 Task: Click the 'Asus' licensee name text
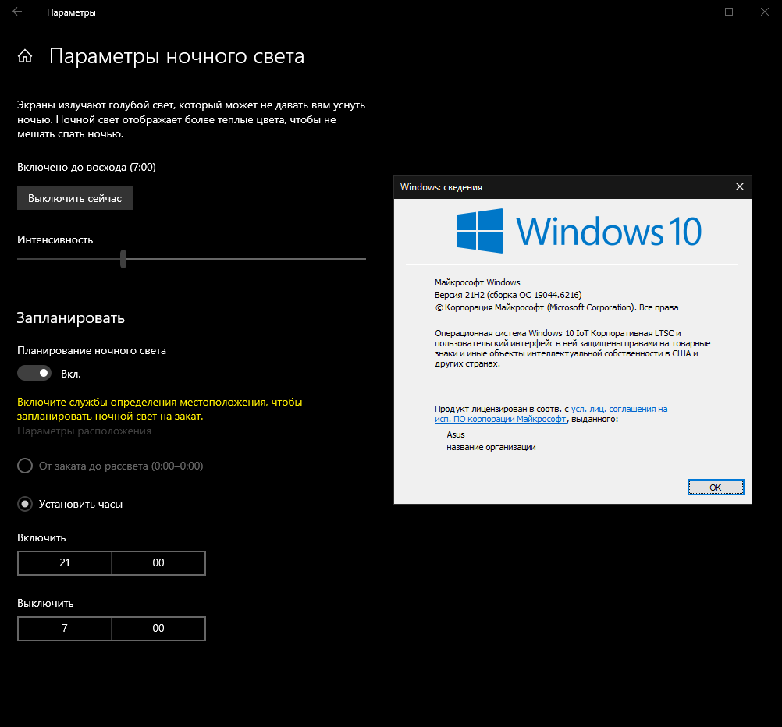pos(456,434)
